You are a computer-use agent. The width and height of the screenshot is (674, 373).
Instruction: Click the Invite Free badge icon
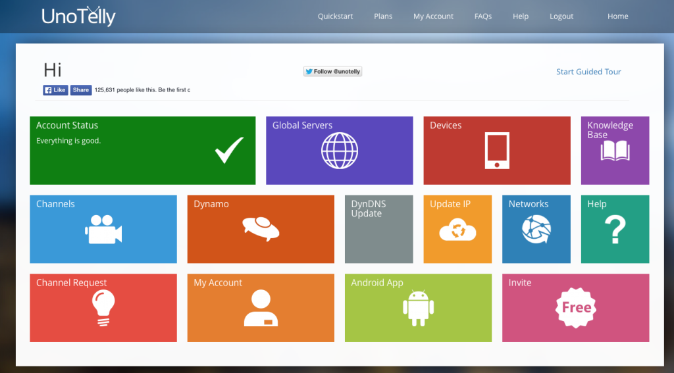tap(576, 308)
